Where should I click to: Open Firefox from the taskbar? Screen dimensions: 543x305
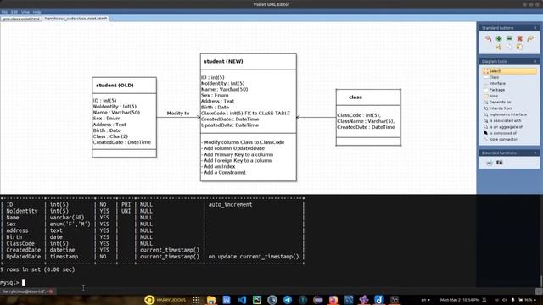(333, 300)
